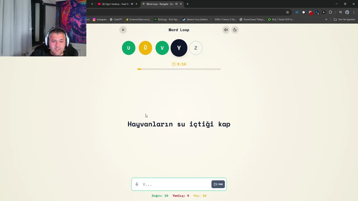Open the N extension icon
Image resolution: width=358 pixels, height=201 pixels.
324,12
